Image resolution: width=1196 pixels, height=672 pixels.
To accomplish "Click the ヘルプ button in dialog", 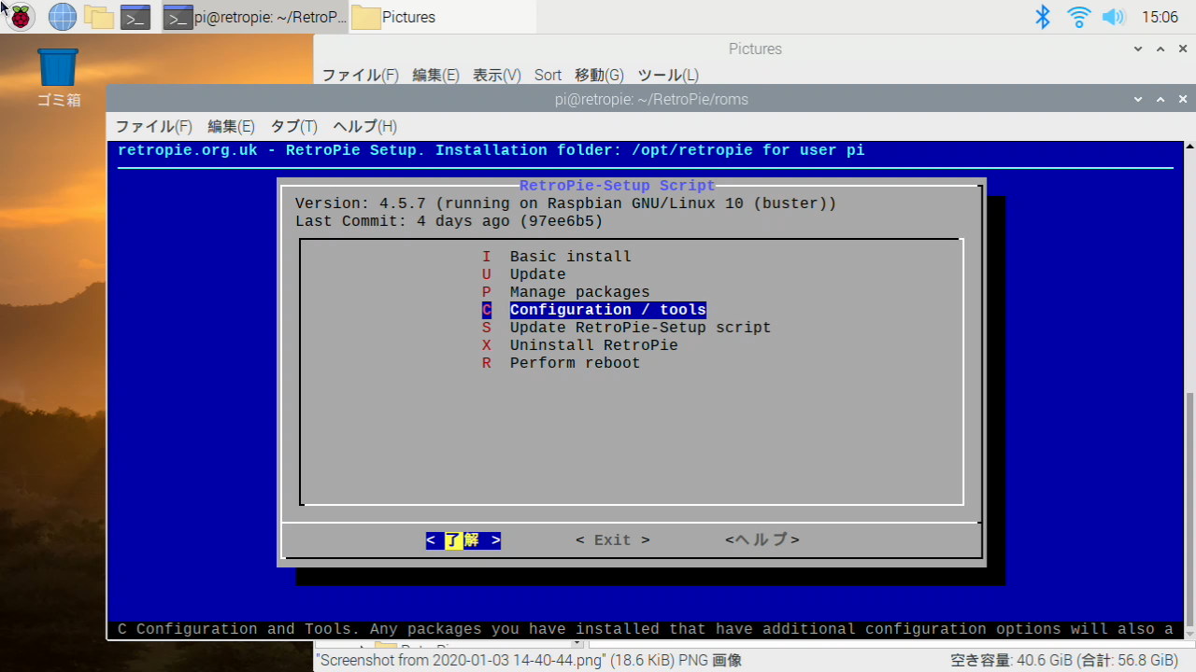I will [762, 540].
